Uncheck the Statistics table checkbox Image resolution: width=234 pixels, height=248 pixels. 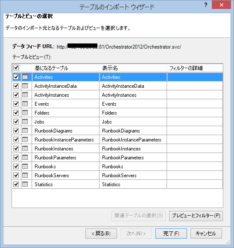16,184
